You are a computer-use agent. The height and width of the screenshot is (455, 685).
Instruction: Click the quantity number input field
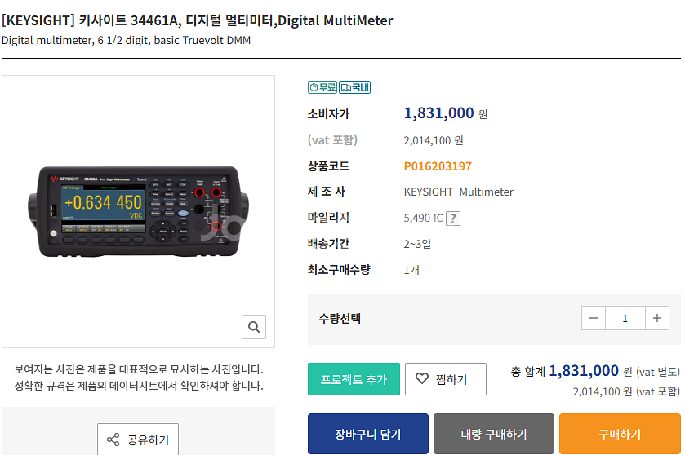[625, 318]
